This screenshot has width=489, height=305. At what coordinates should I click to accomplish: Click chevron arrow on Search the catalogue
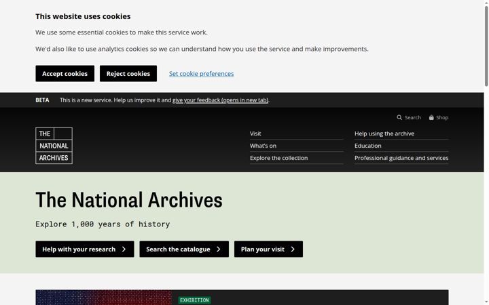219,249
